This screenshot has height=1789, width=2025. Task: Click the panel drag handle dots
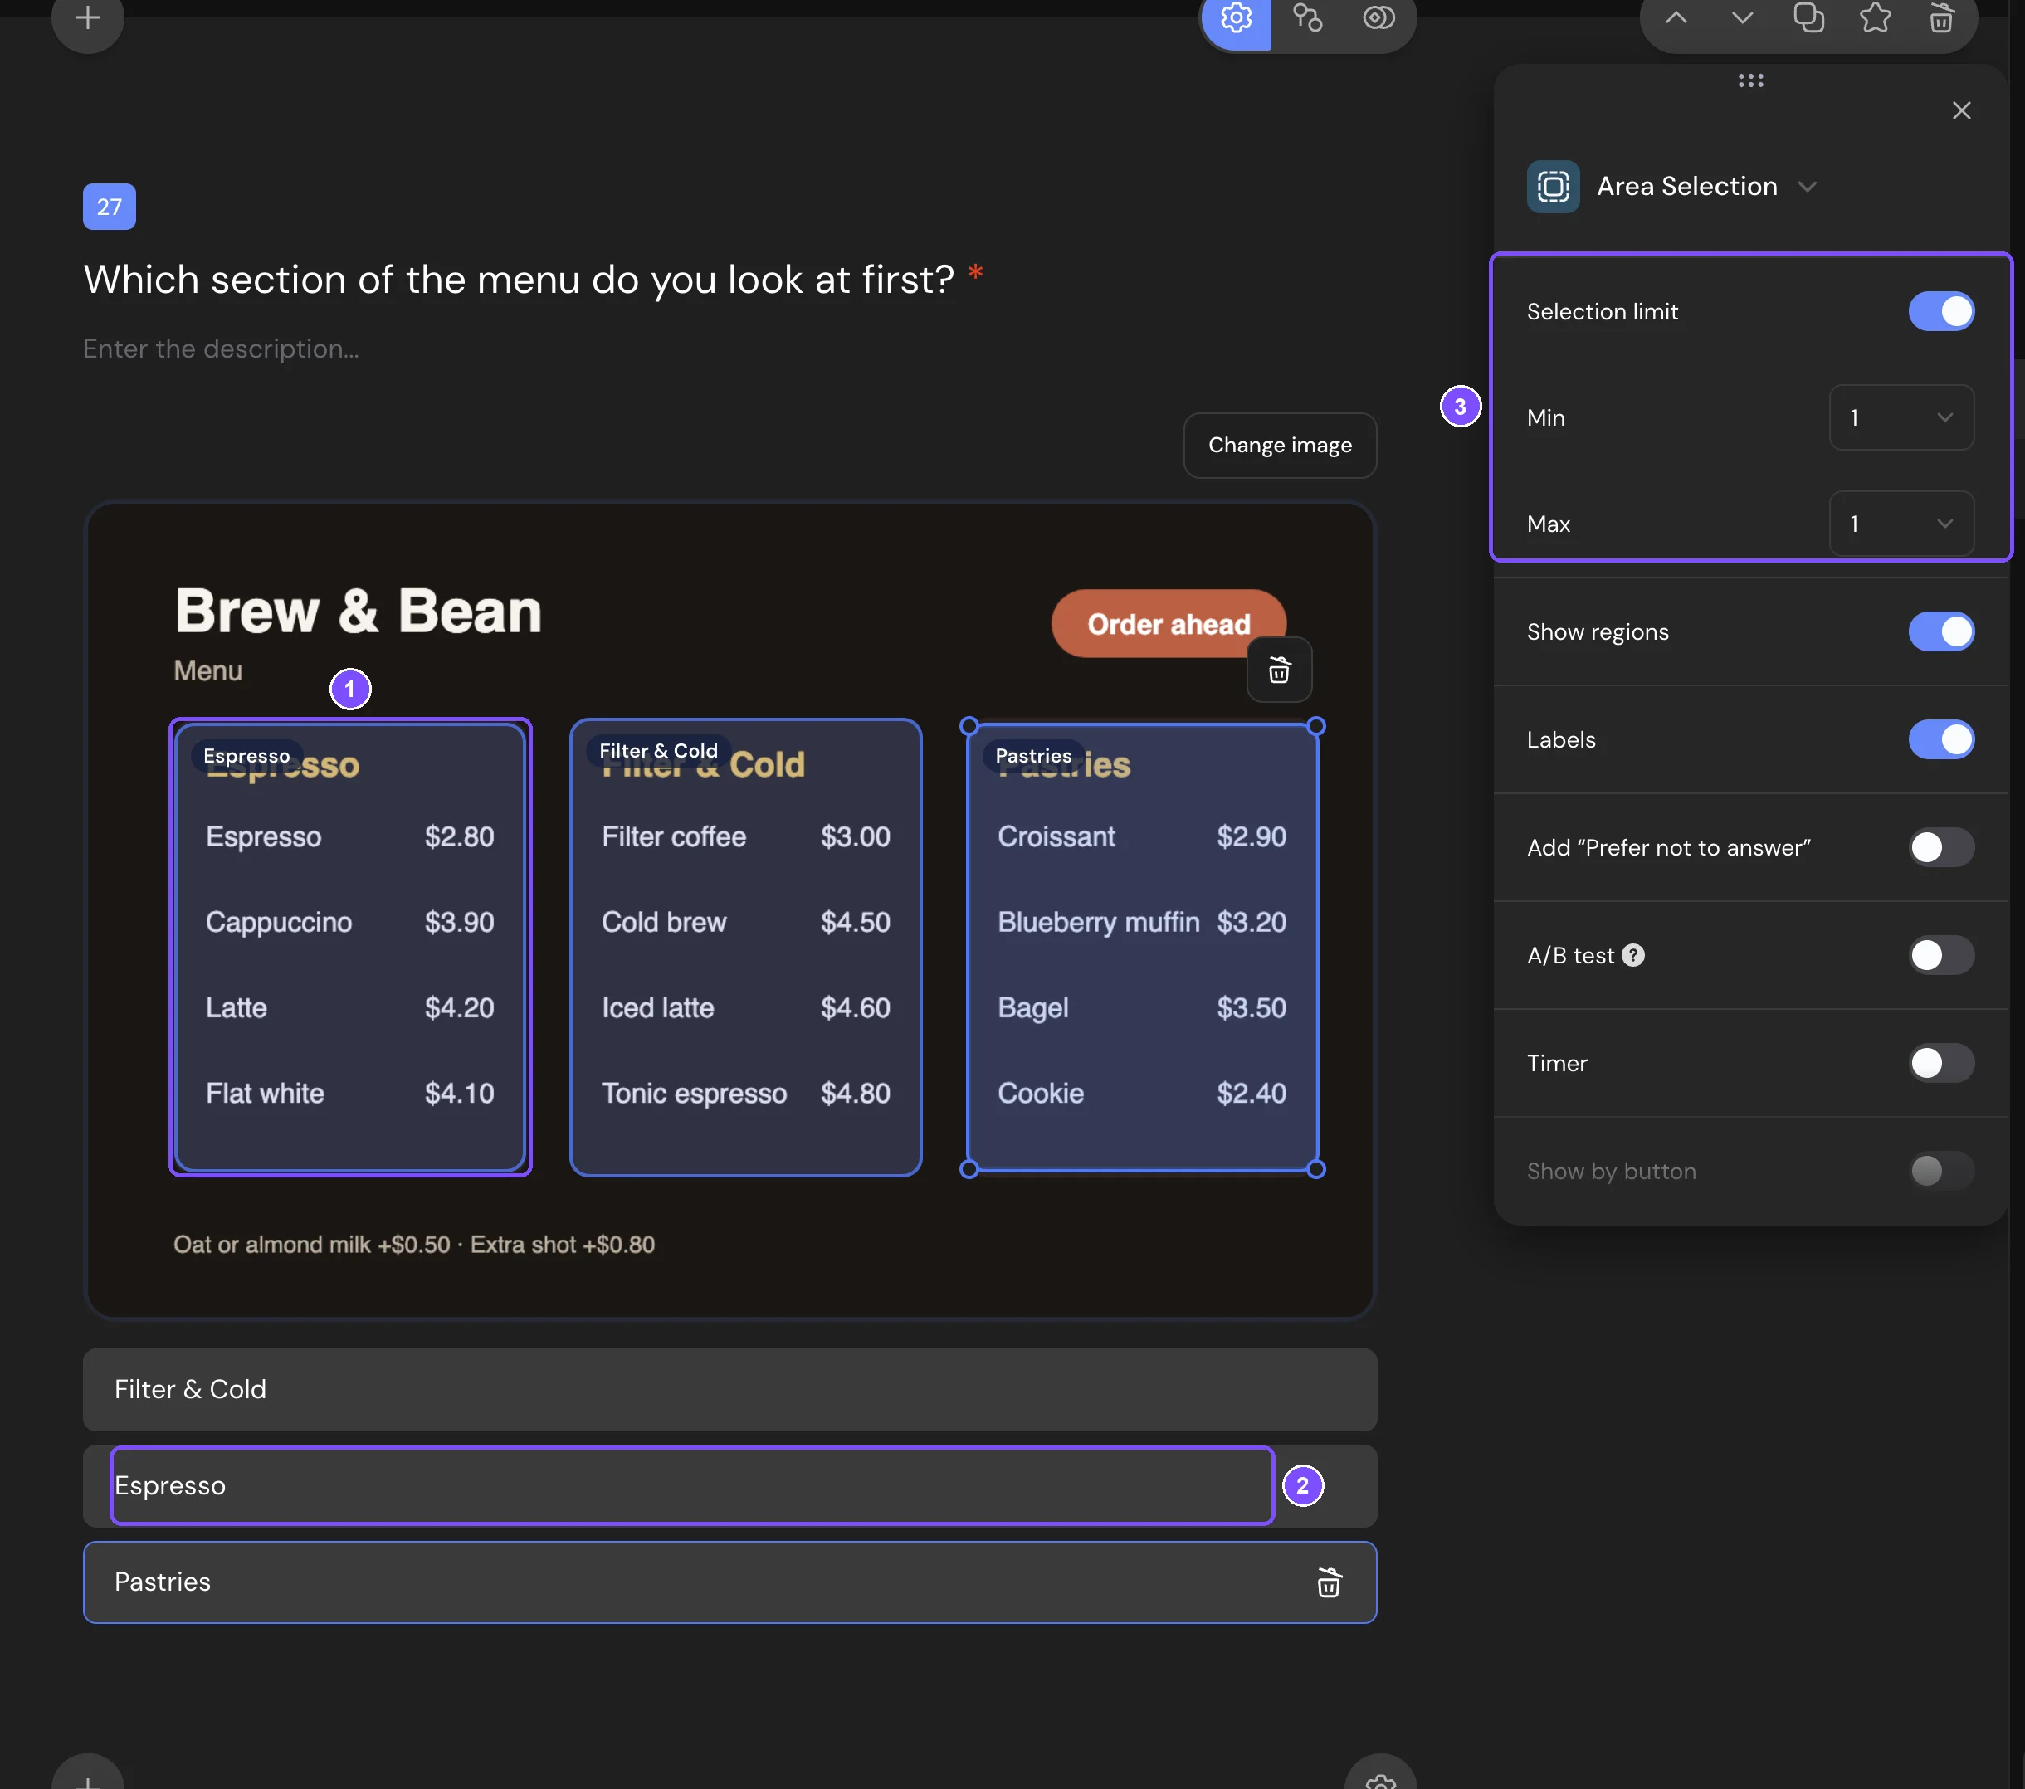tap(1749, 80)
